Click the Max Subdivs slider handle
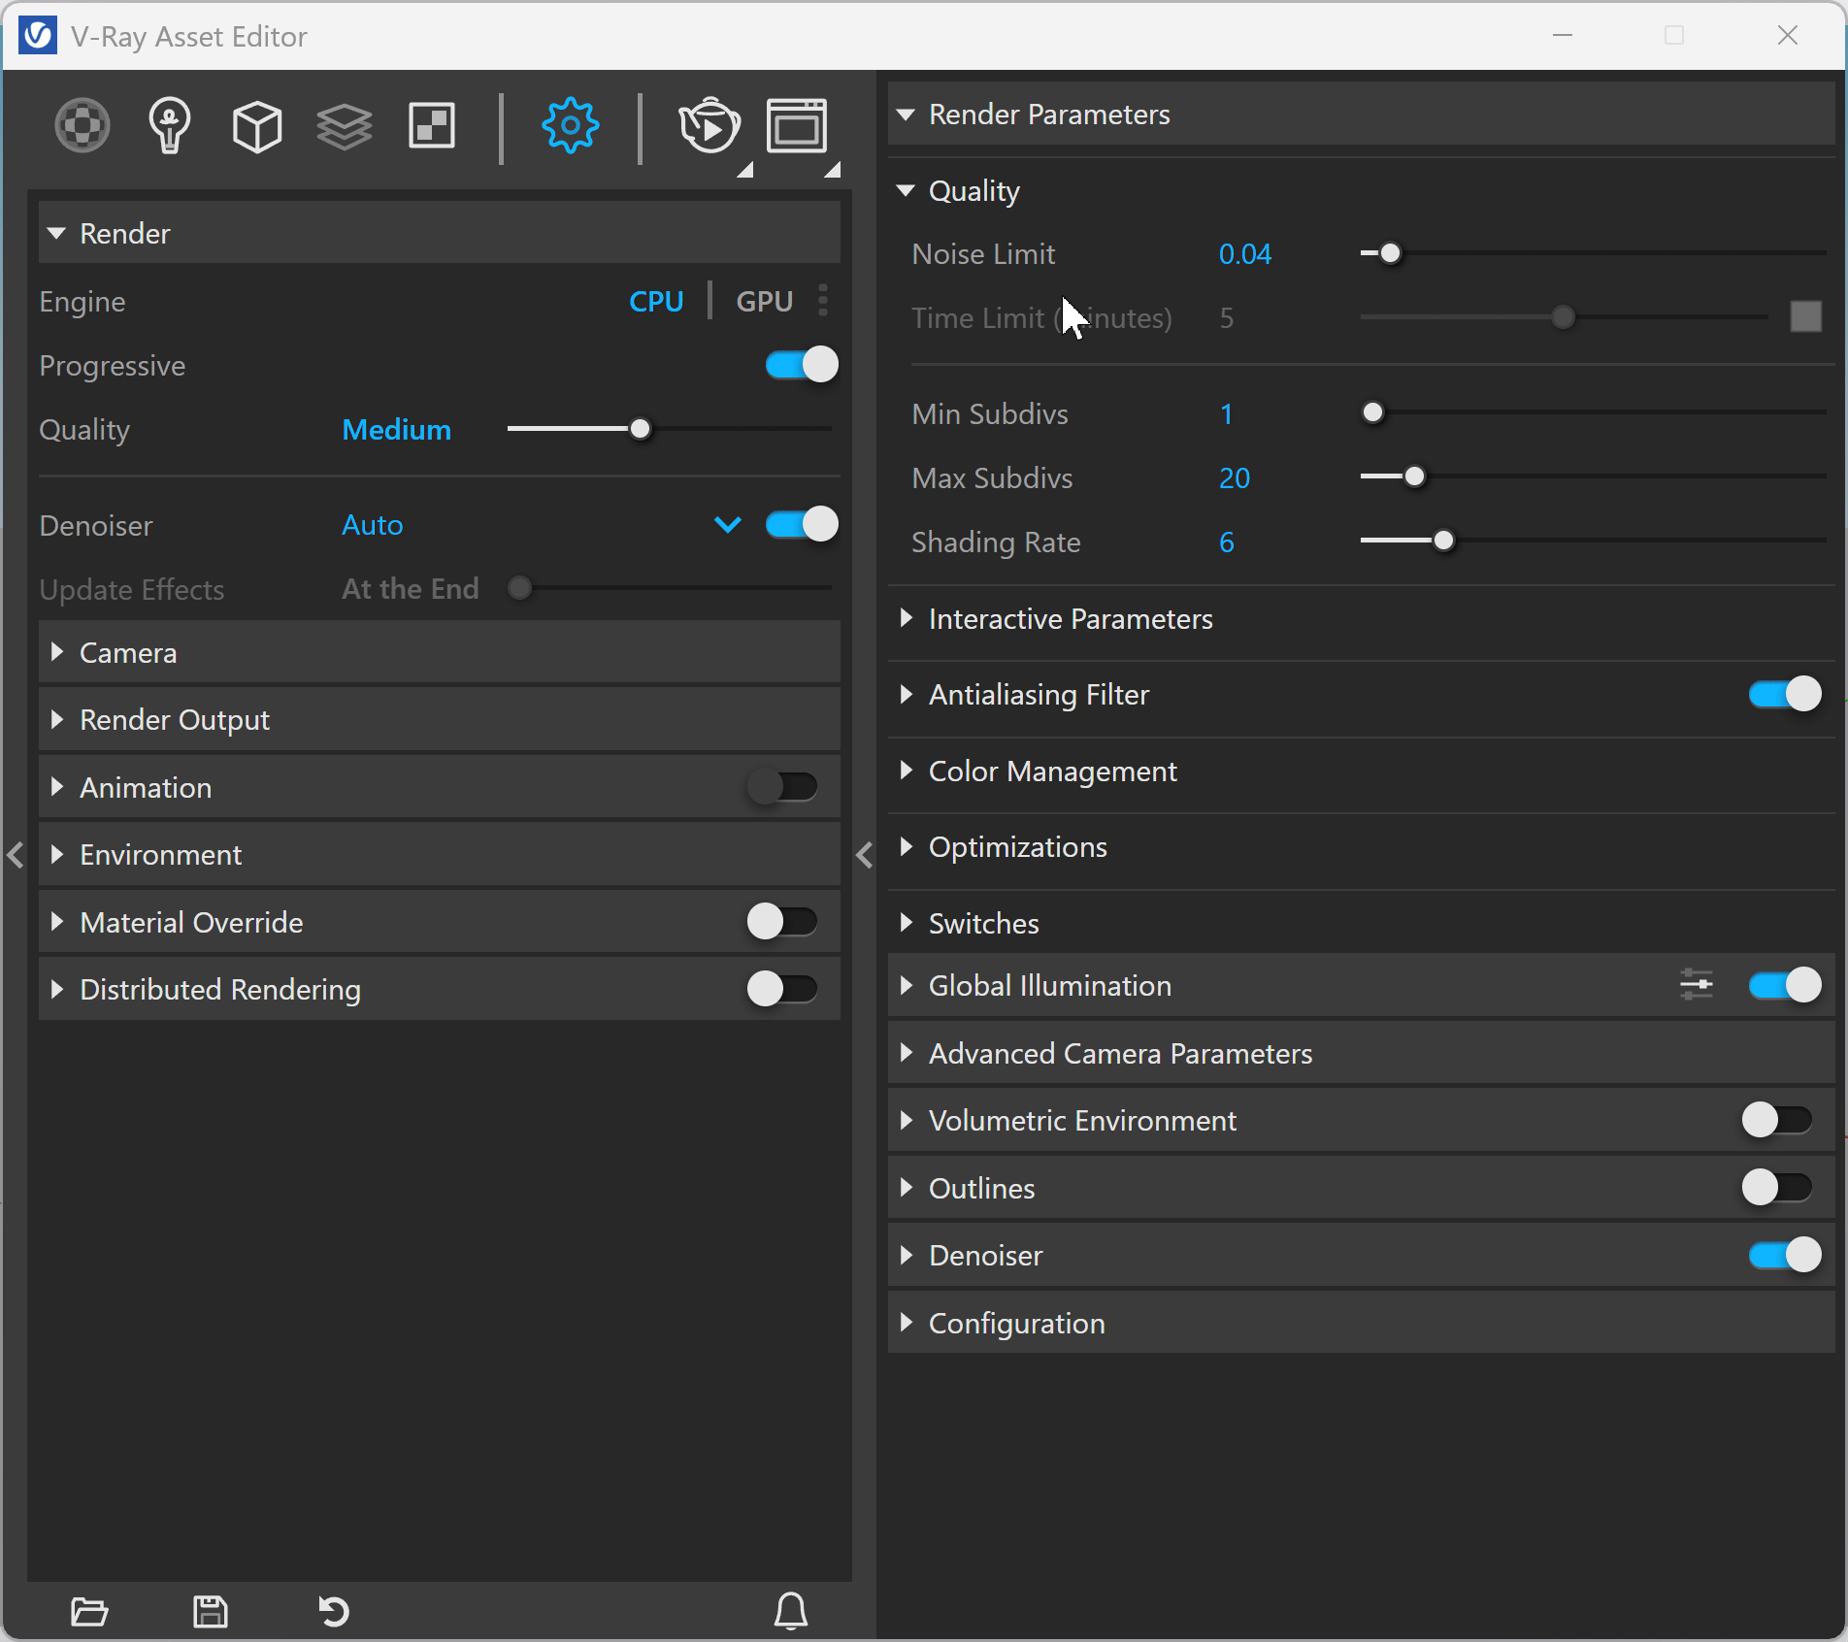The image size is (1848, 1642). pos(1414,476)
